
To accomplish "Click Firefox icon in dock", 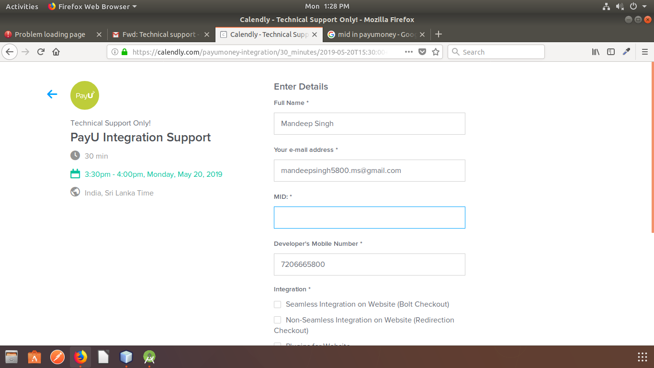I will (80, 357).
